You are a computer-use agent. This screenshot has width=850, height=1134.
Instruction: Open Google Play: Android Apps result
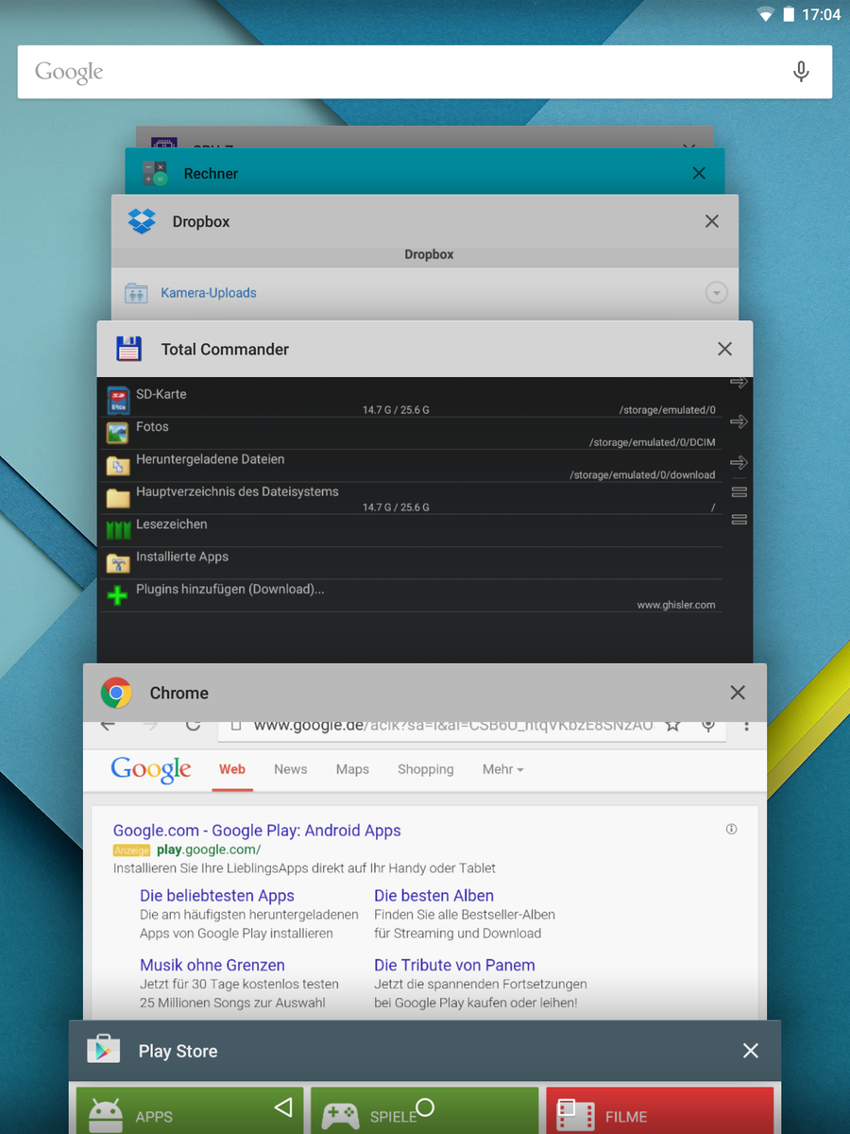[257, 831]
